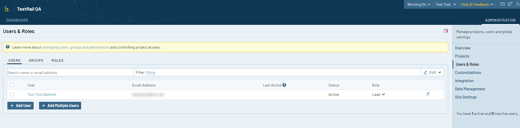Click the User column header

point(31,85)
